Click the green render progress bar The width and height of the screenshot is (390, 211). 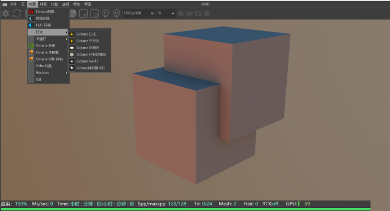186,209
